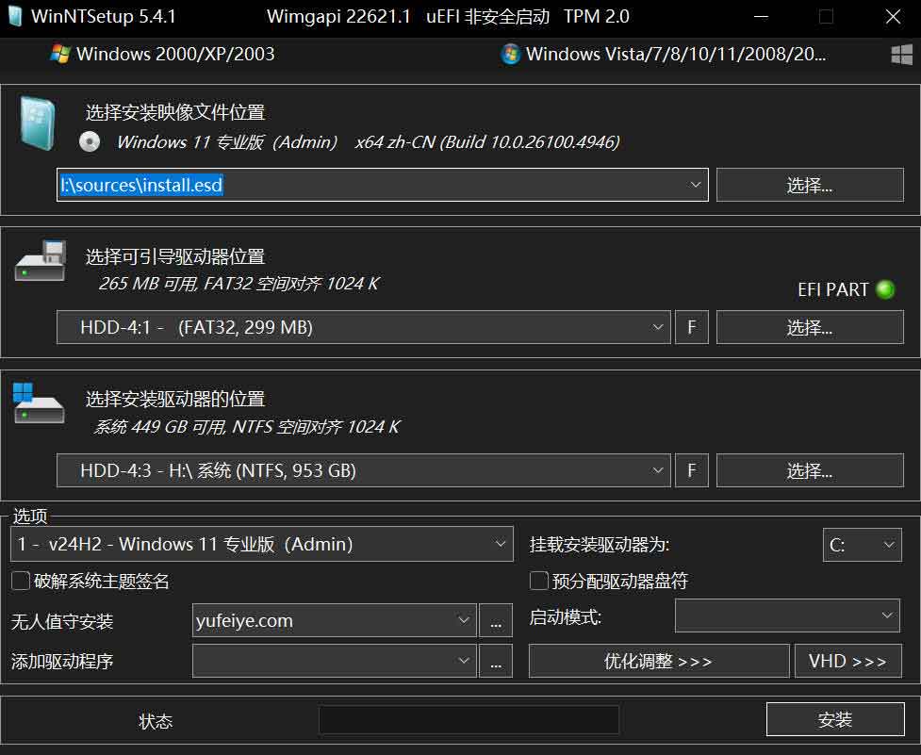Click the F format button beside the install drive dropdown
Viewport: 921px width, 755px height.
691,470
